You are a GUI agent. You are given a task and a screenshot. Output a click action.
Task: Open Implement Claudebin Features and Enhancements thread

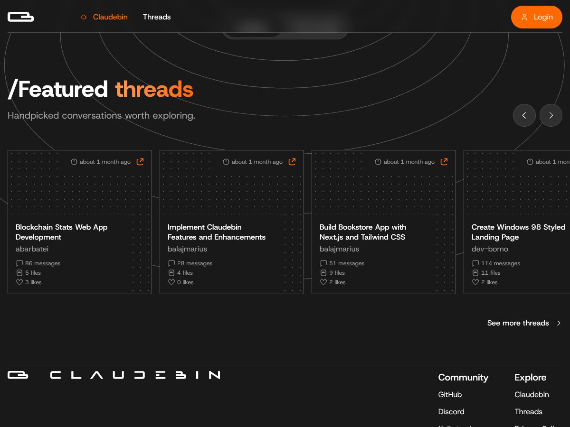[217, 232]
